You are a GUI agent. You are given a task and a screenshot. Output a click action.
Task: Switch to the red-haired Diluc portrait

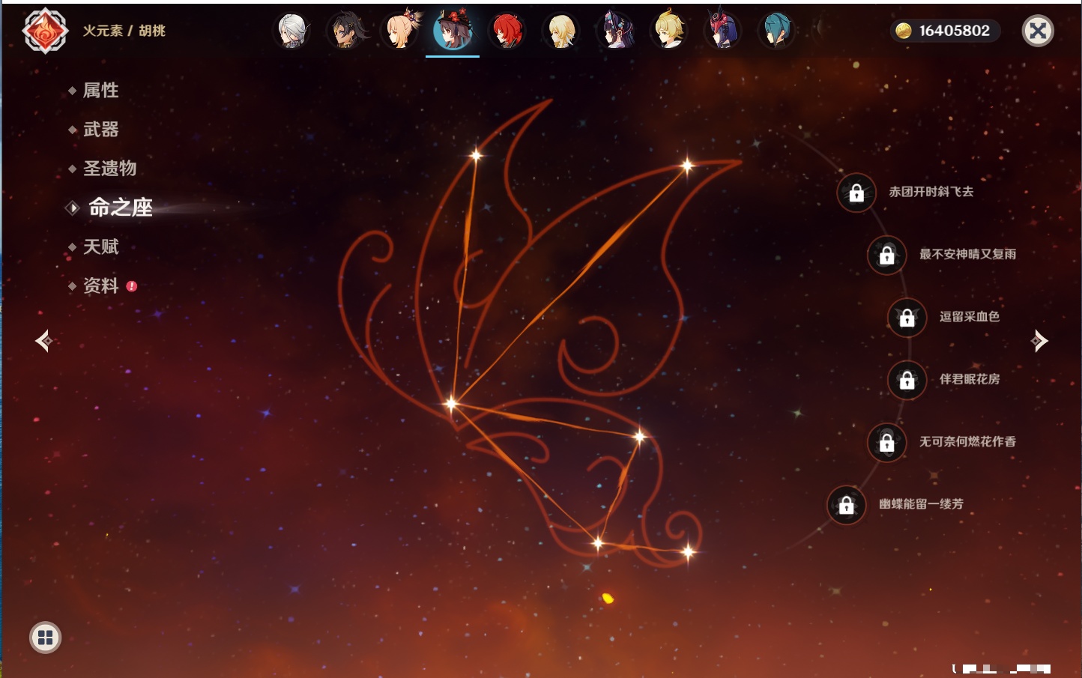point(507,31)
